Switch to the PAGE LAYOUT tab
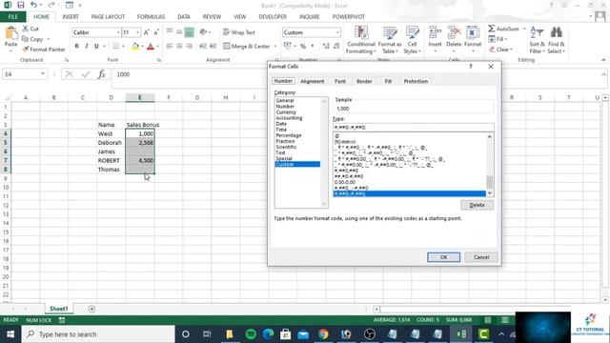Viewport: 610px width, 343px height. coord(108,17)
